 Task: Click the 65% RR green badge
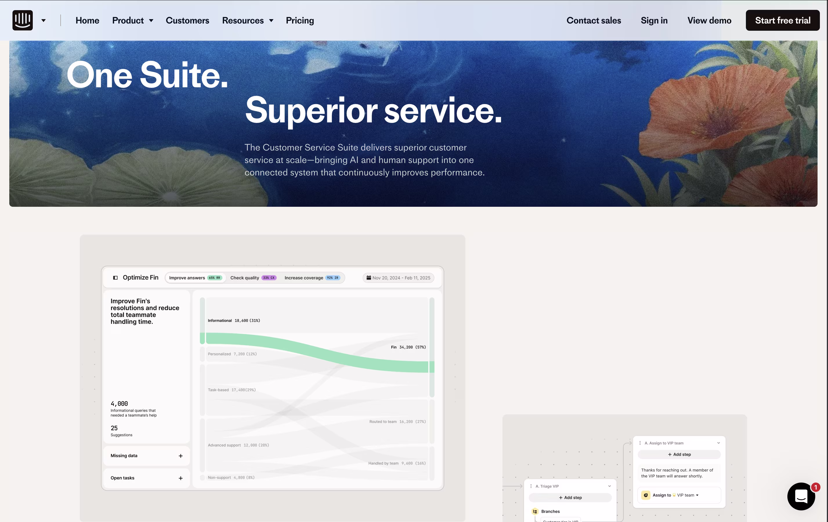[215, 278]
